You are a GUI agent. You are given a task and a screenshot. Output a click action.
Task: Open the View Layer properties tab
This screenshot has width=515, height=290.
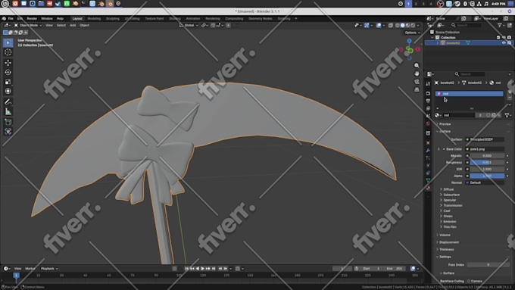click(x=428, y=108)
